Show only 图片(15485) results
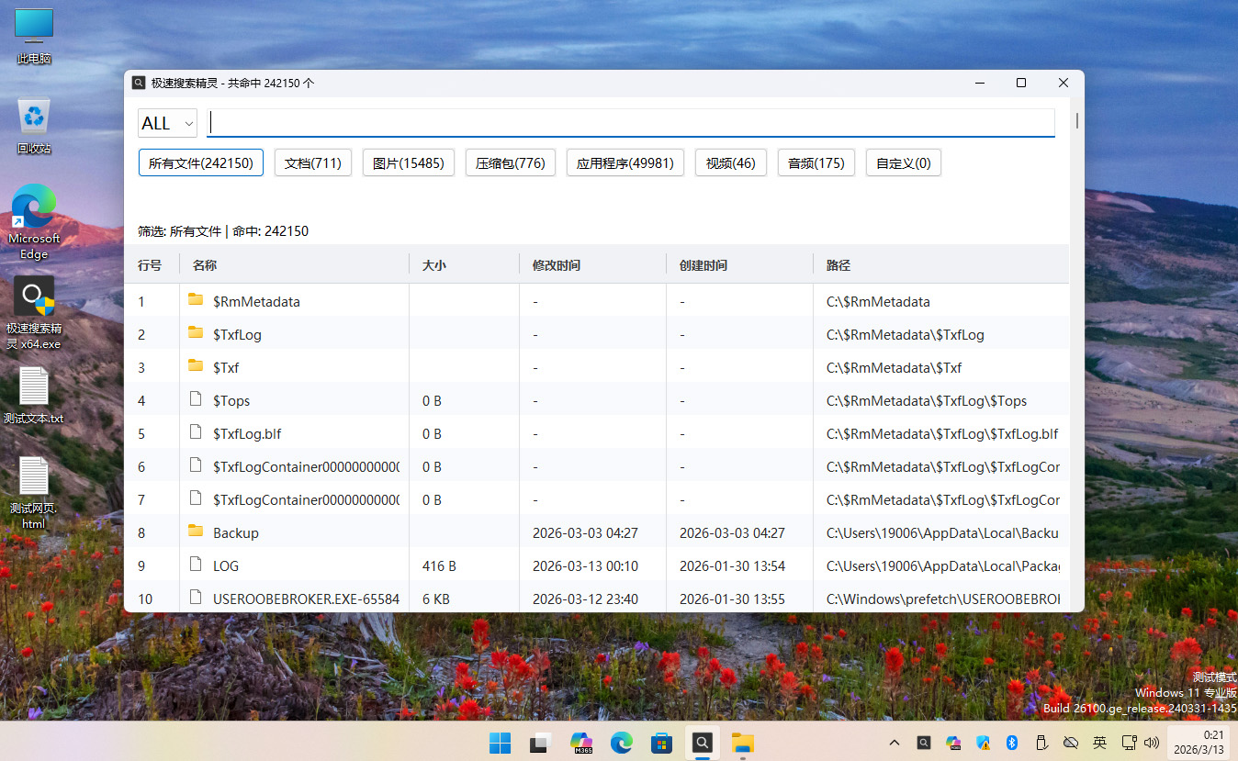 (409, 163)
